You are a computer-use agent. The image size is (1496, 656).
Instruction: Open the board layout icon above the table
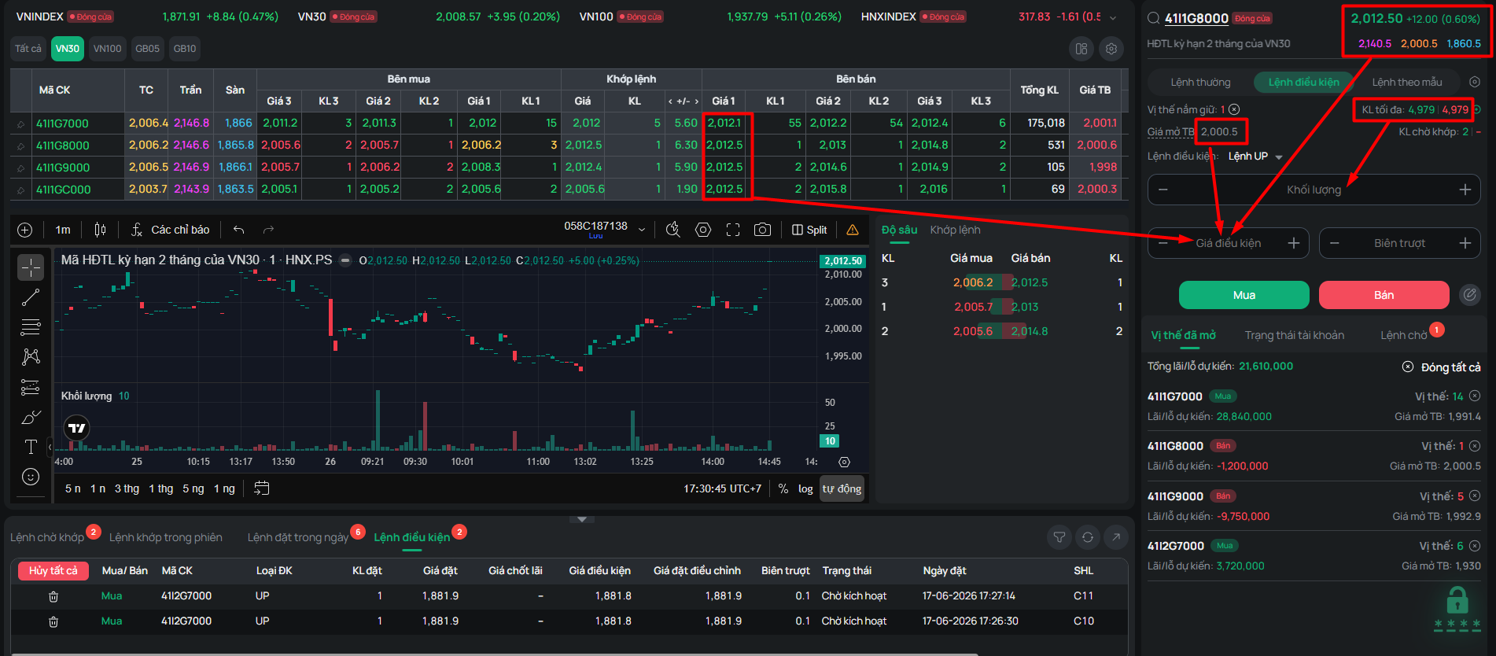[x=1081, y=49]
